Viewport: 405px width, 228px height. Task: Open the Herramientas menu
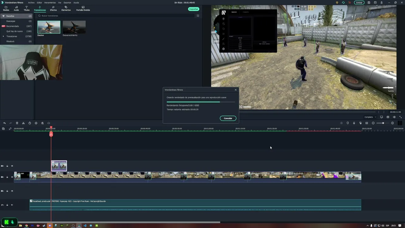pos(50,3)
